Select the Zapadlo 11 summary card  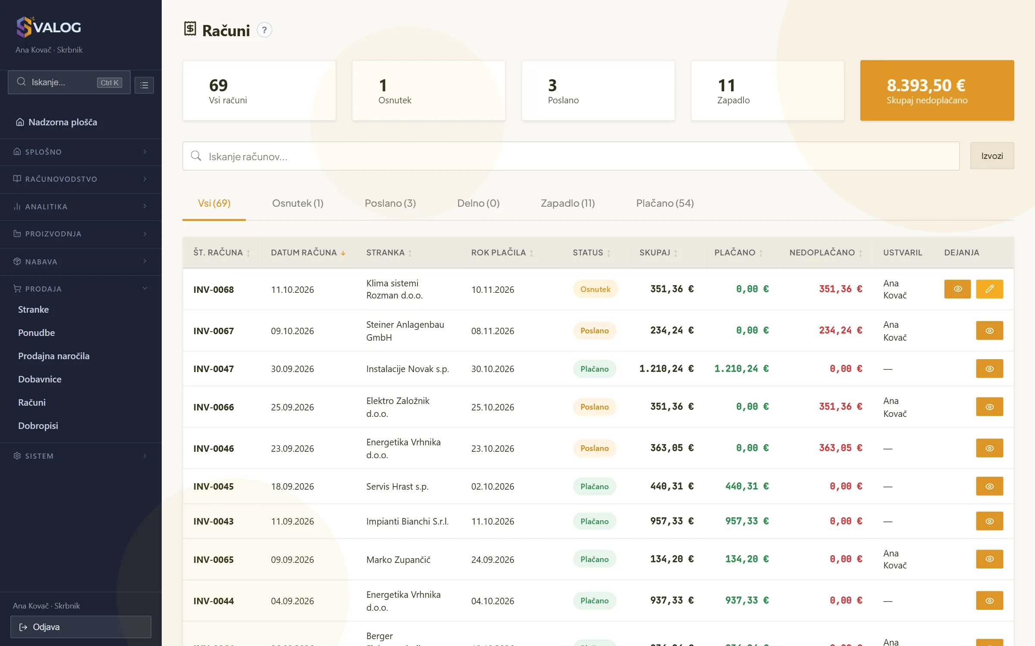coord(768,90)
